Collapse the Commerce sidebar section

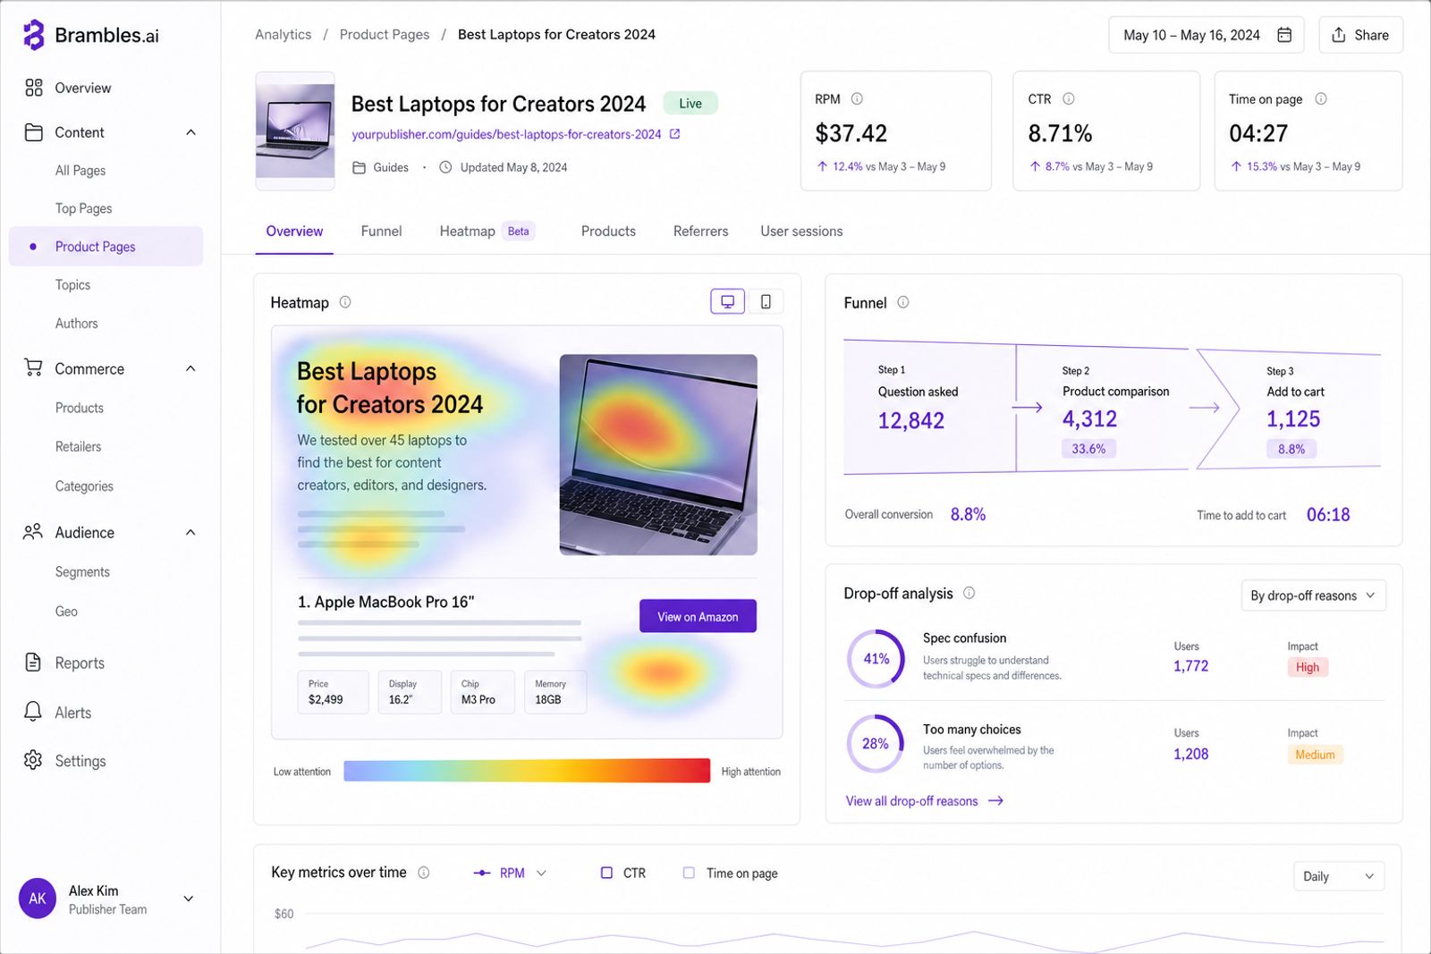[x=191, y=368]
